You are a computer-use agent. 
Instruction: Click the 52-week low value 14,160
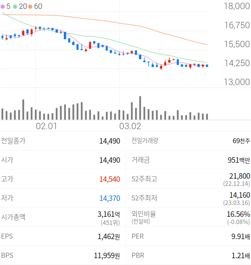(240, 195)
